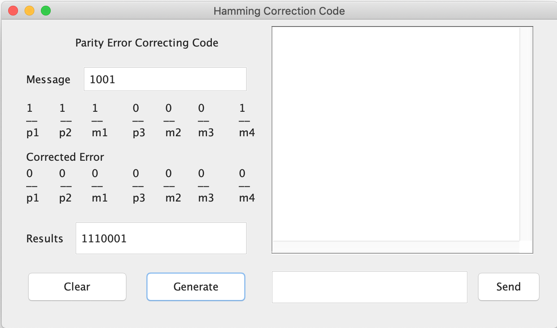Select the Results field showing 1110001

coord(161,238)
